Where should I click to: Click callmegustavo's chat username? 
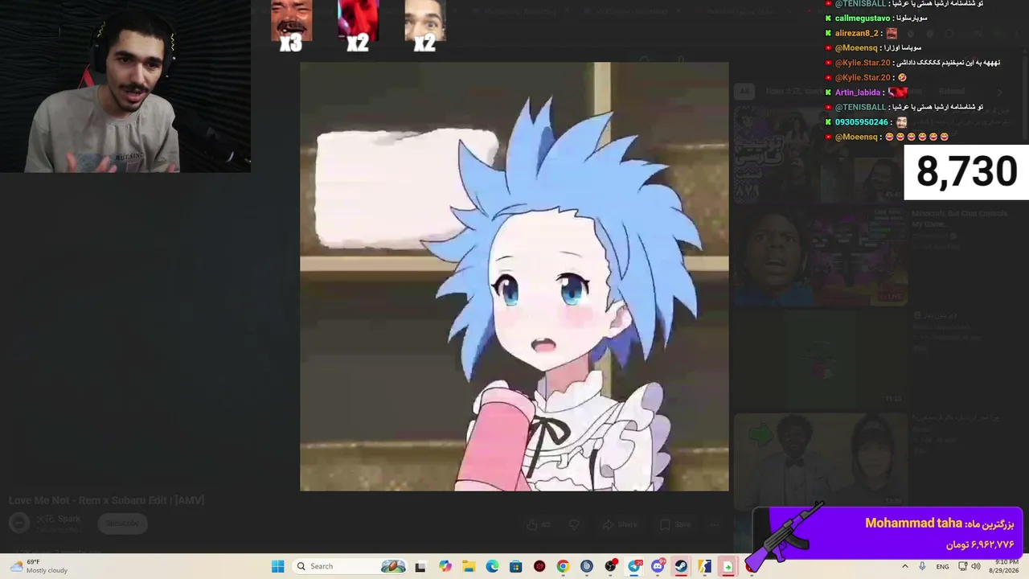point(863,18)
